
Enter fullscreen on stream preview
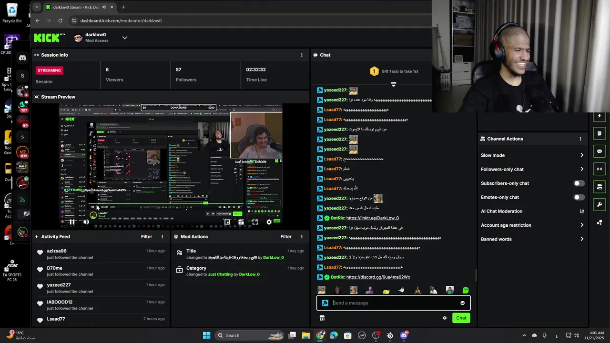pyautogui.click(x=255, y=222)
